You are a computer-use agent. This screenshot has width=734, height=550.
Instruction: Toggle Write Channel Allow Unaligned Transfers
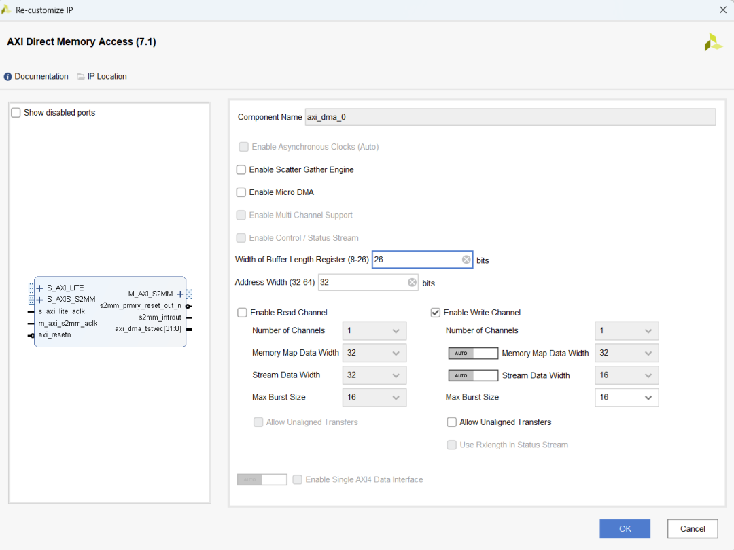click(x=452, y=422)
